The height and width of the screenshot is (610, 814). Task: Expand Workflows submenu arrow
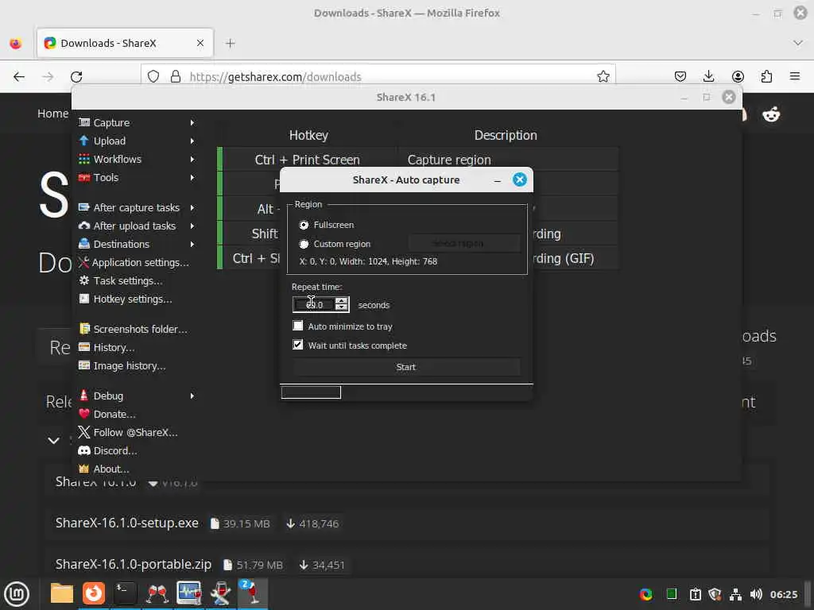pos(192,159)
